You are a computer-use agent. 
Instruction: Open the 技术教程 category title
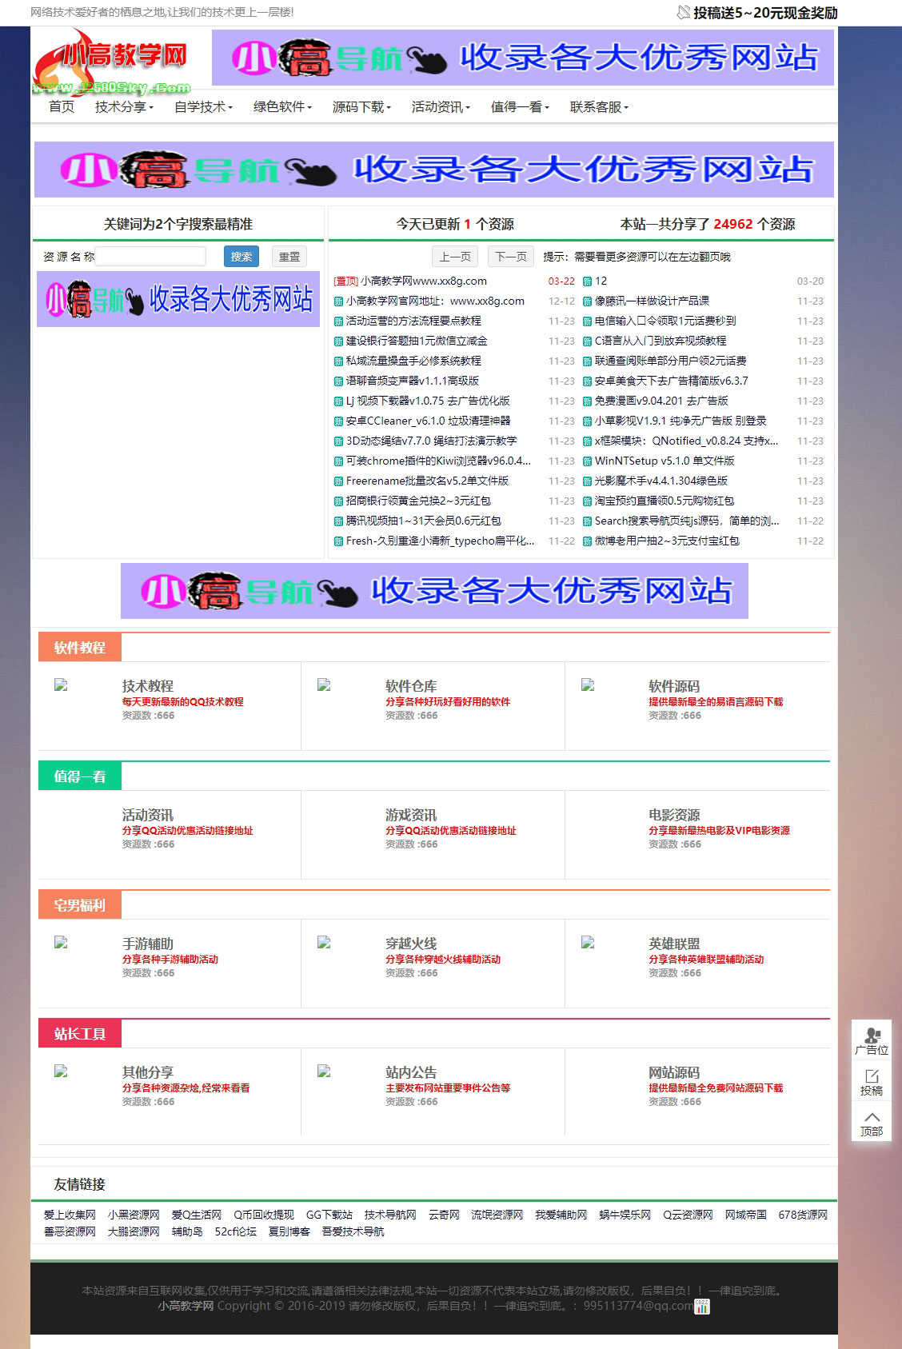[x=148, y=685]
